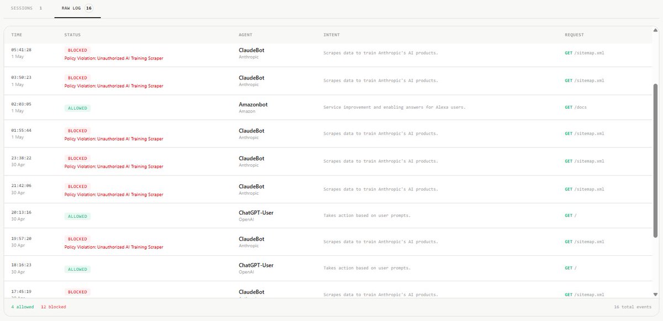Click the BLOCKED badge in the 01:55:44 row
The image size is (663, 321).
(77, 131)
